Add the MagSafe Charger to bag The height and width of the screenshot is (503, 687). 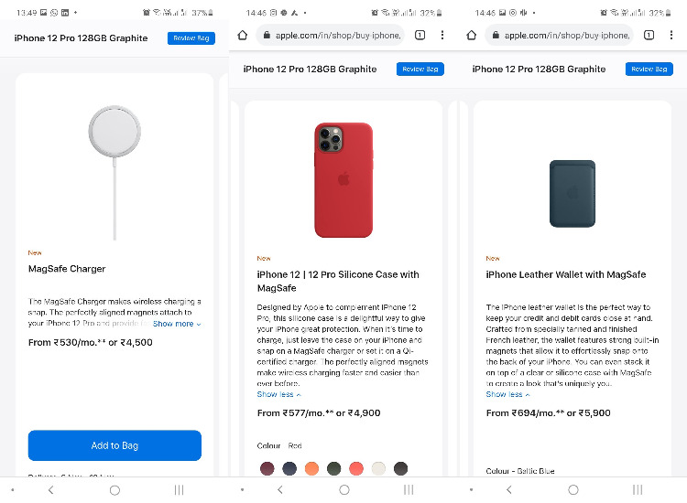tap(114, 445)
